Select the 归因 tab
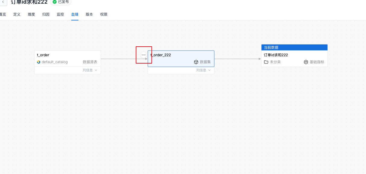Viewport: 366px width, 174px height. pos(46,14)
